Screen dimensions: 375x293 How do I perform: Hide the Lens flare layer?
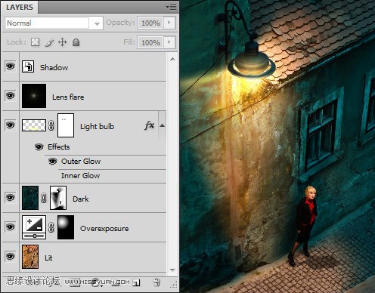pyautogui.click(x=10, y=96)
